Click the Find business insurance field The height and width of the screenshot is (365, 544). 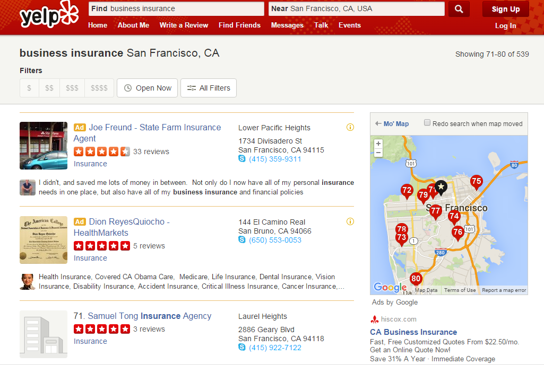(x=176, y=8)
